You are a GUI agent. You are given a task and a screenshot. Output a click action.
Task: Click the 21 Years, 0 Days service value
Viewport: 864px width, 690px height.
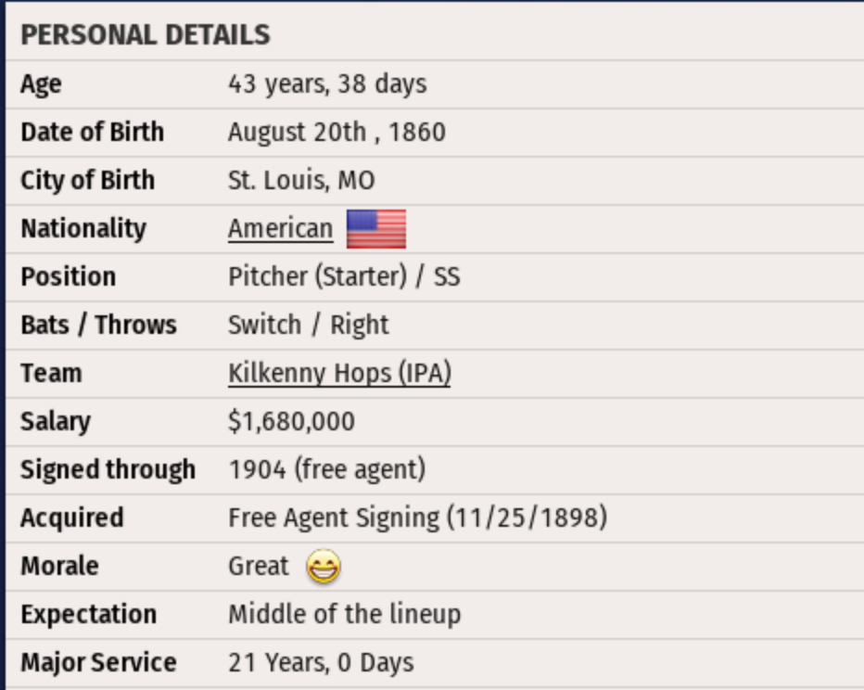(321, 663)
